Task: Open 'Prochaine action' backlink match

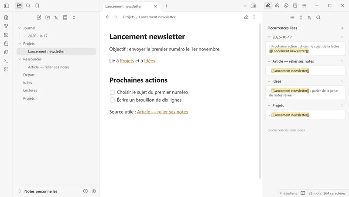Action: [x=305, y=49]
